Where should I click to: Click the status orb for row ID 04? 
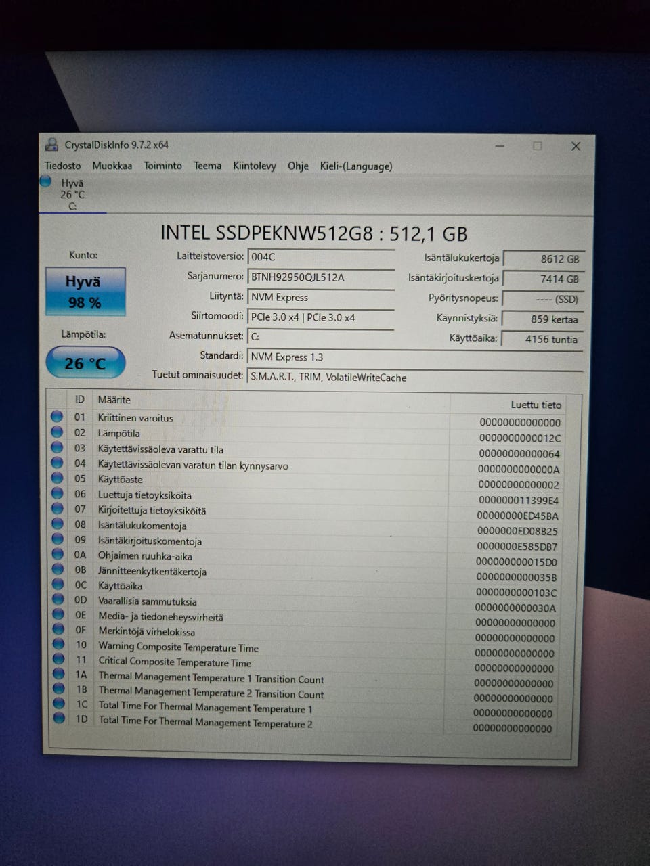[57, 463]
